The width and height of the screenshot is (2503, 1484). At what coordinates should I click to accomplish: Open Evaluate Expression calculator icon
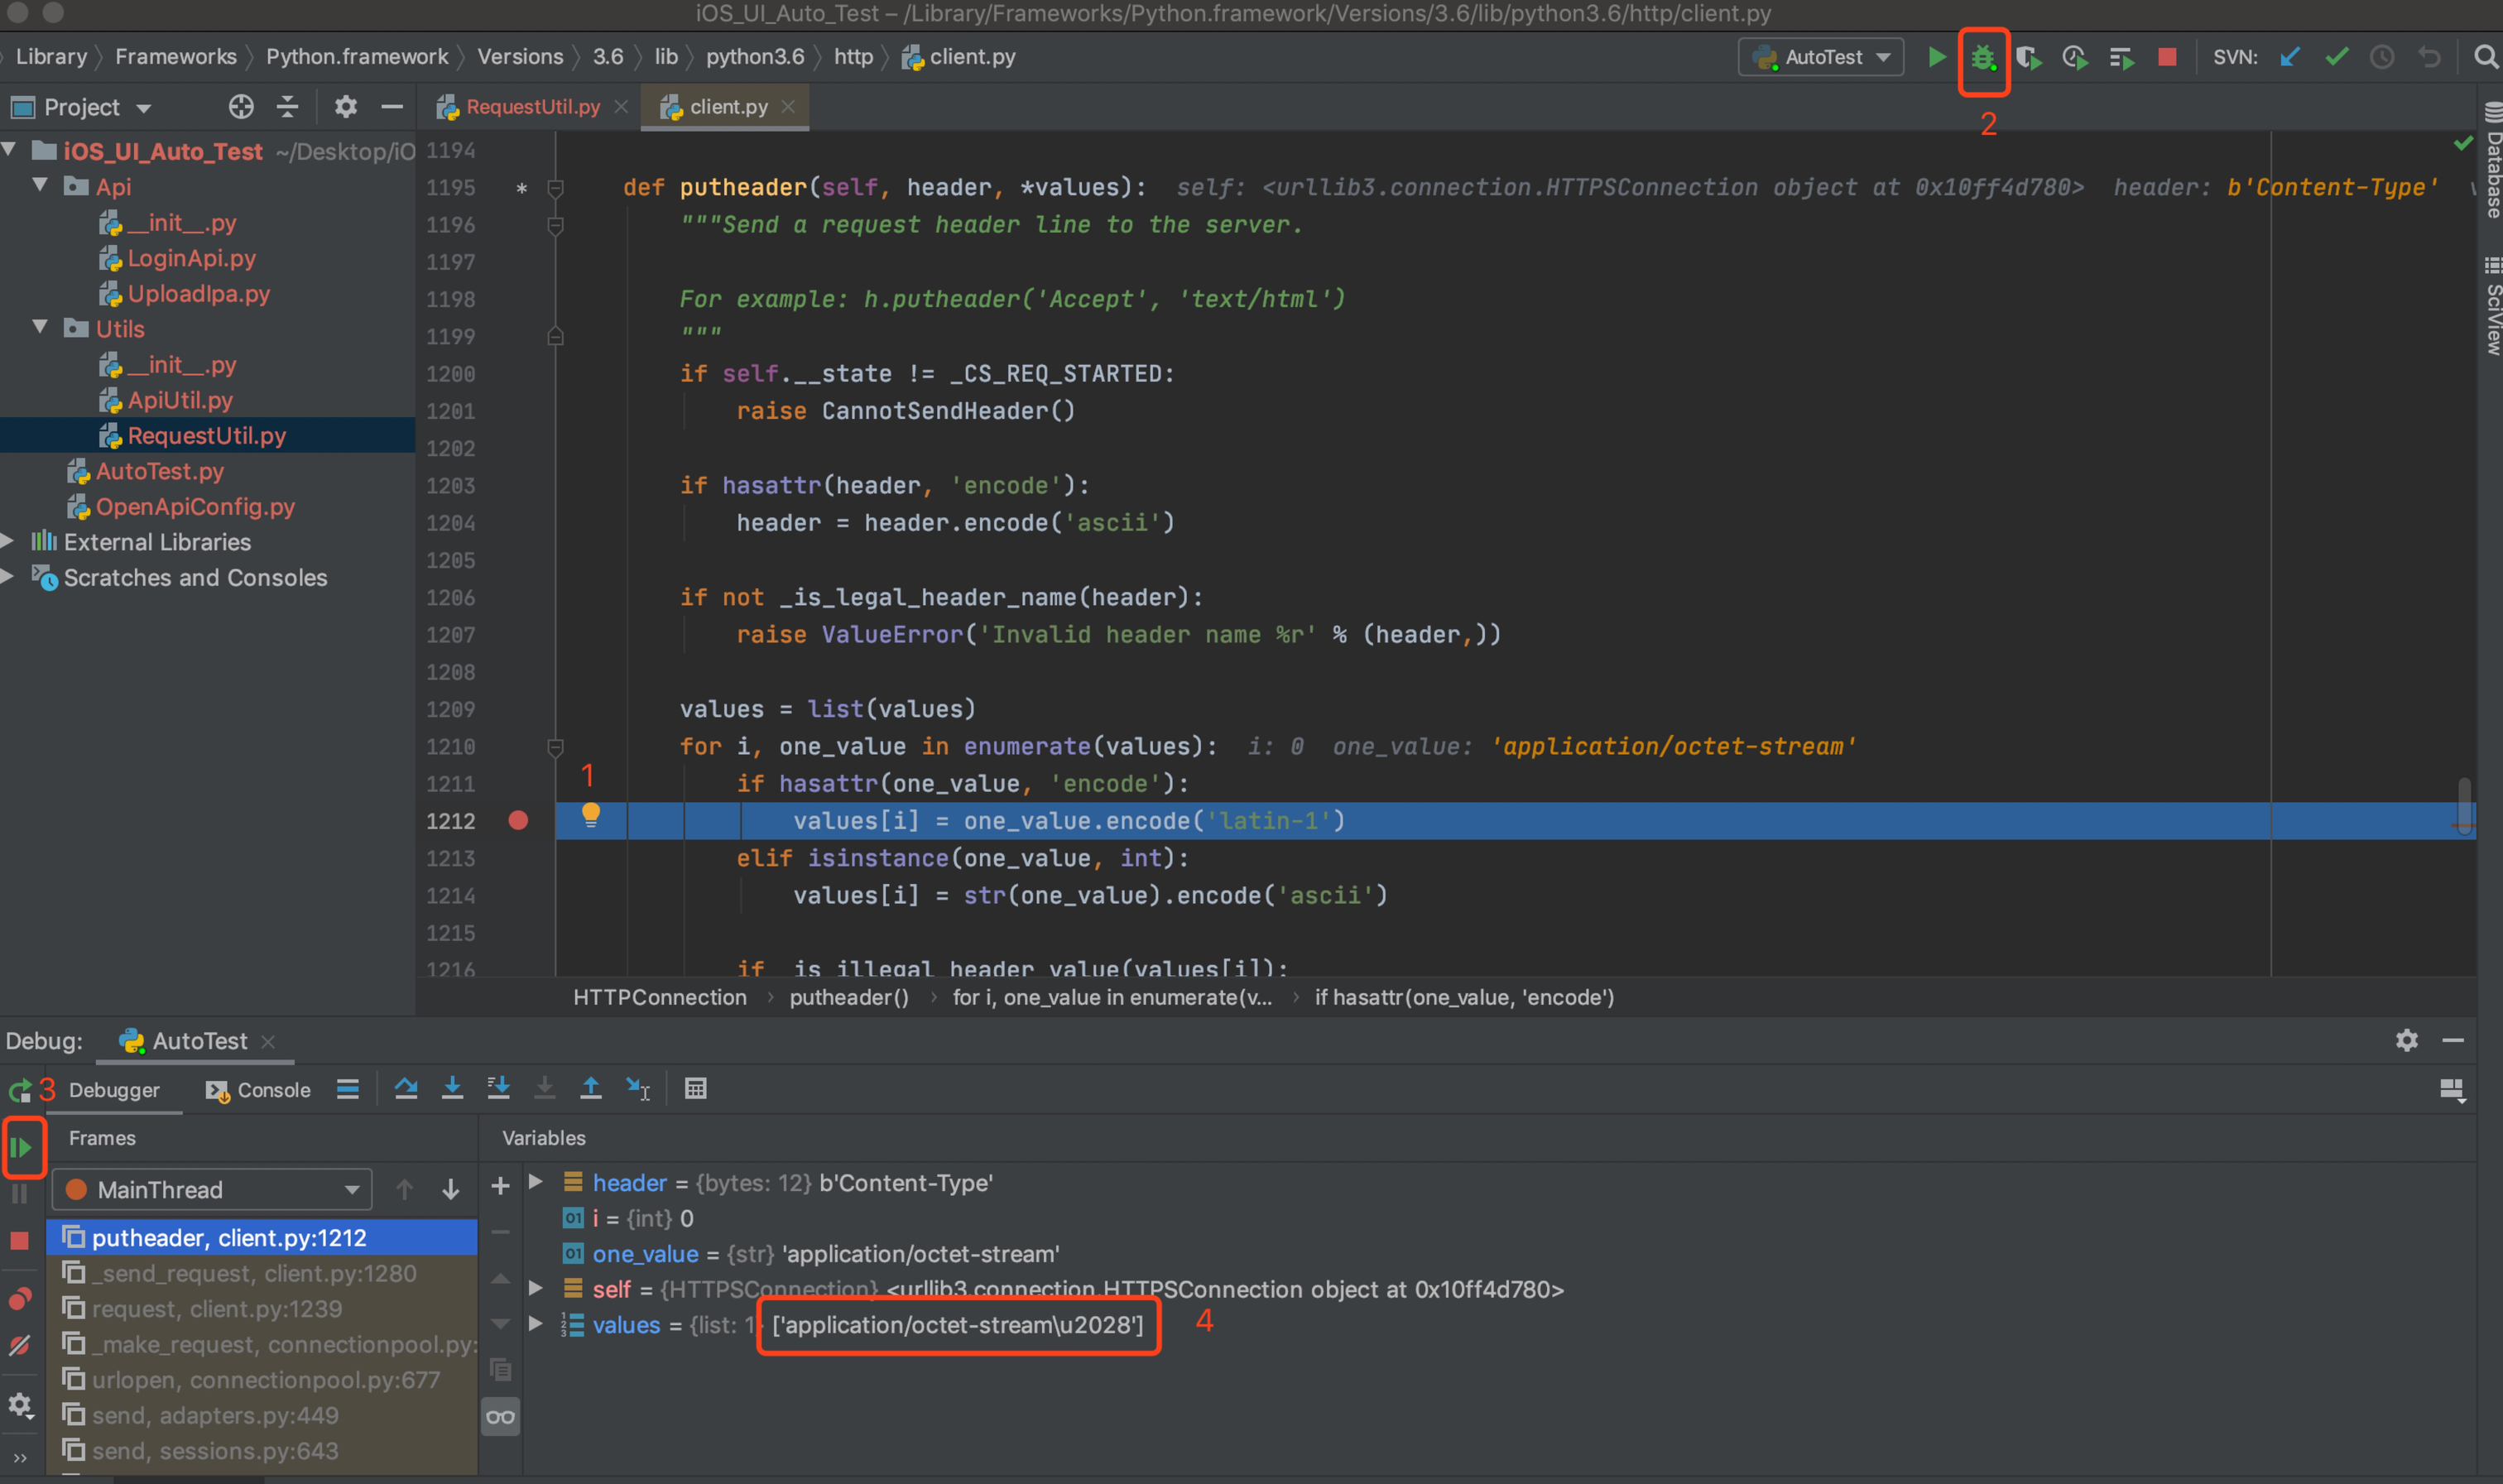[696, 1089]
